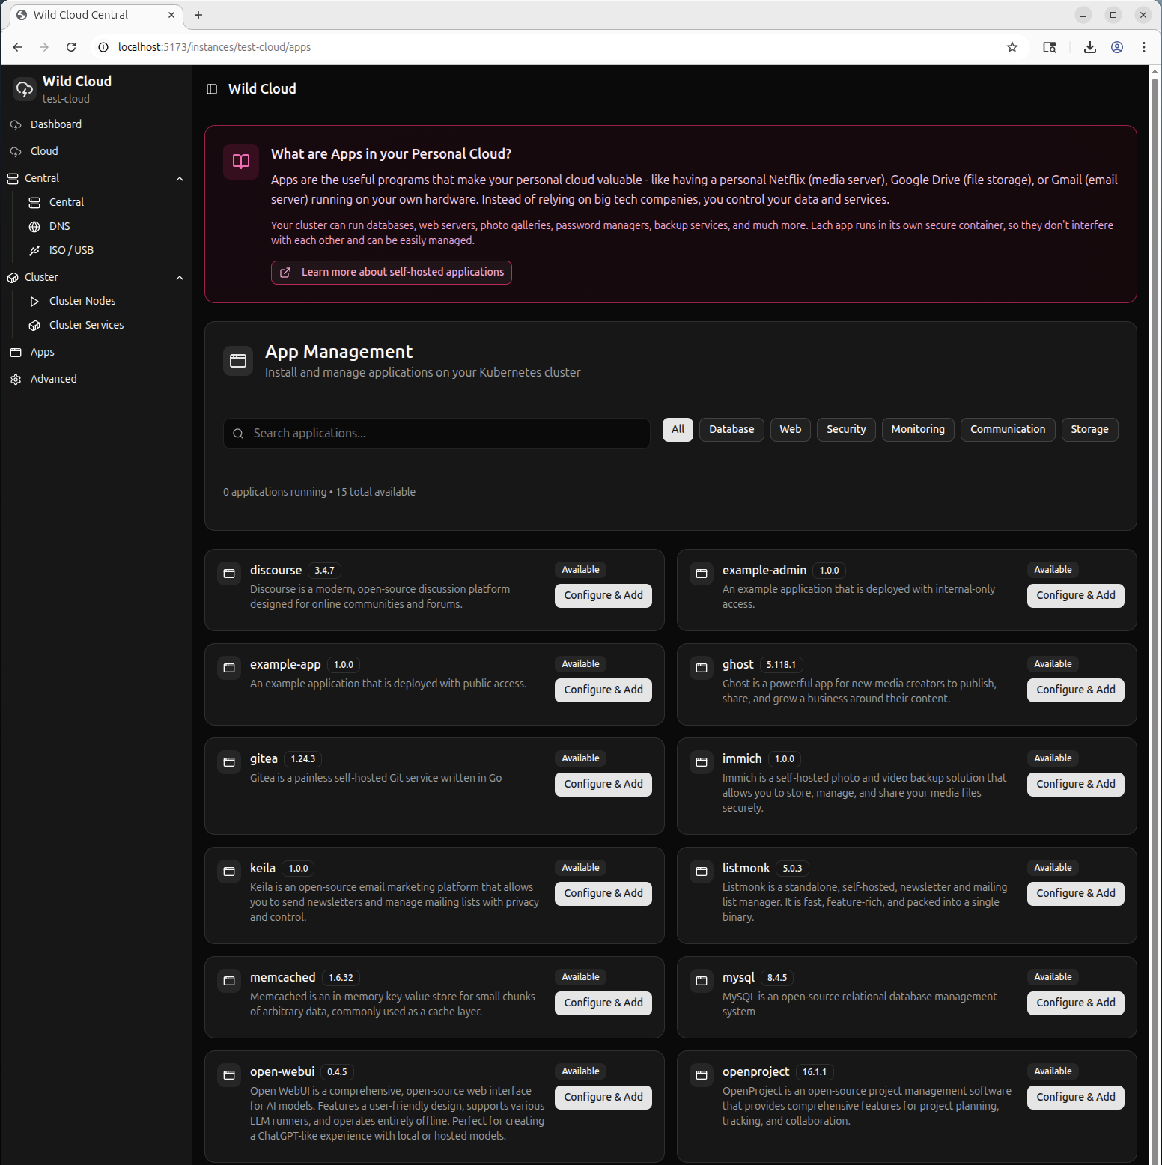Click the Wild Cloud logo icon

tap(25, 89)
